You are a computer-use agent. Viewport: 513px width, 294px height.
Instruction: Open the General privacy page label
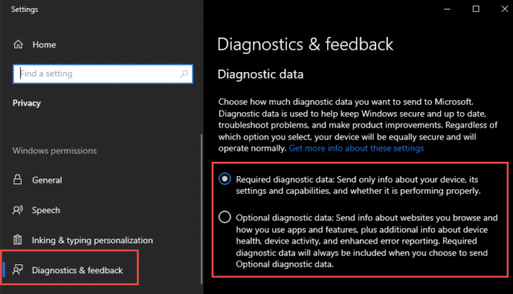pos(47,180)
